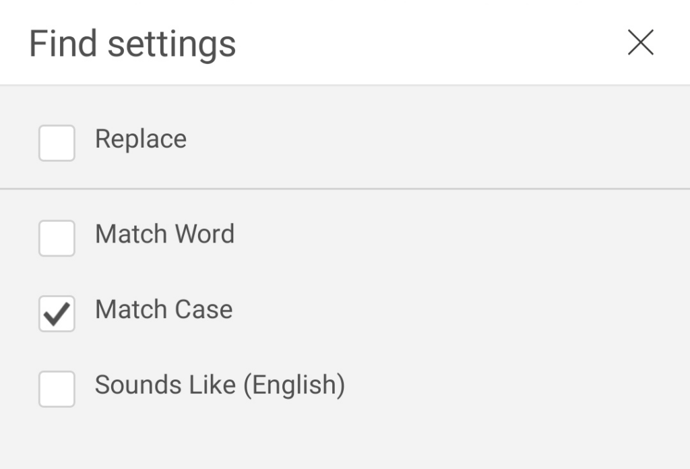Click the word "Word" in Match Word
690x469 pixels.
click(204, 234)
